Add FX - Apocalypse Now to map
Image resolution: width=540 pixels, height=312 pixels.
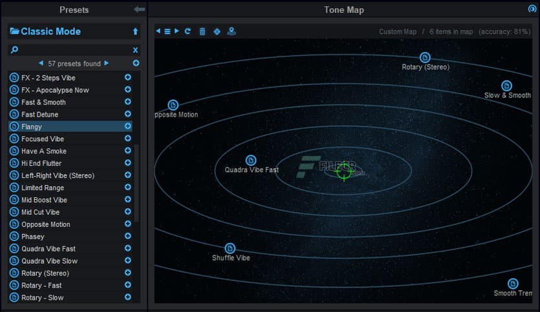(x=128, y=90)
